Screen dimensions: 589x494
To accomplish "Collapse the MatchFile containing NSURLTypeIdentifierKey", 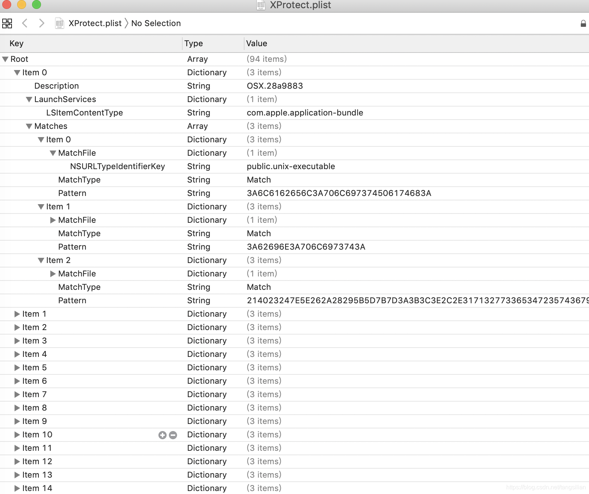I will [x=53, y=153].
